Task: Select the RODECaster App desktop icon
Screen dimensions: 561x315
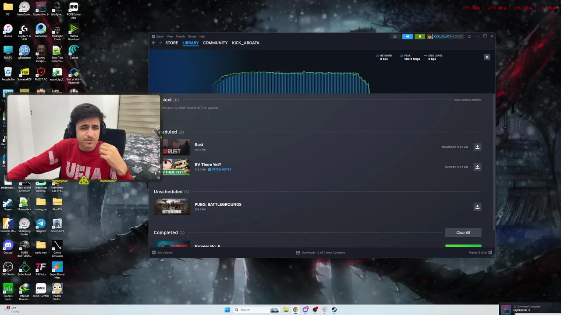Action: [x=74, y=11]
